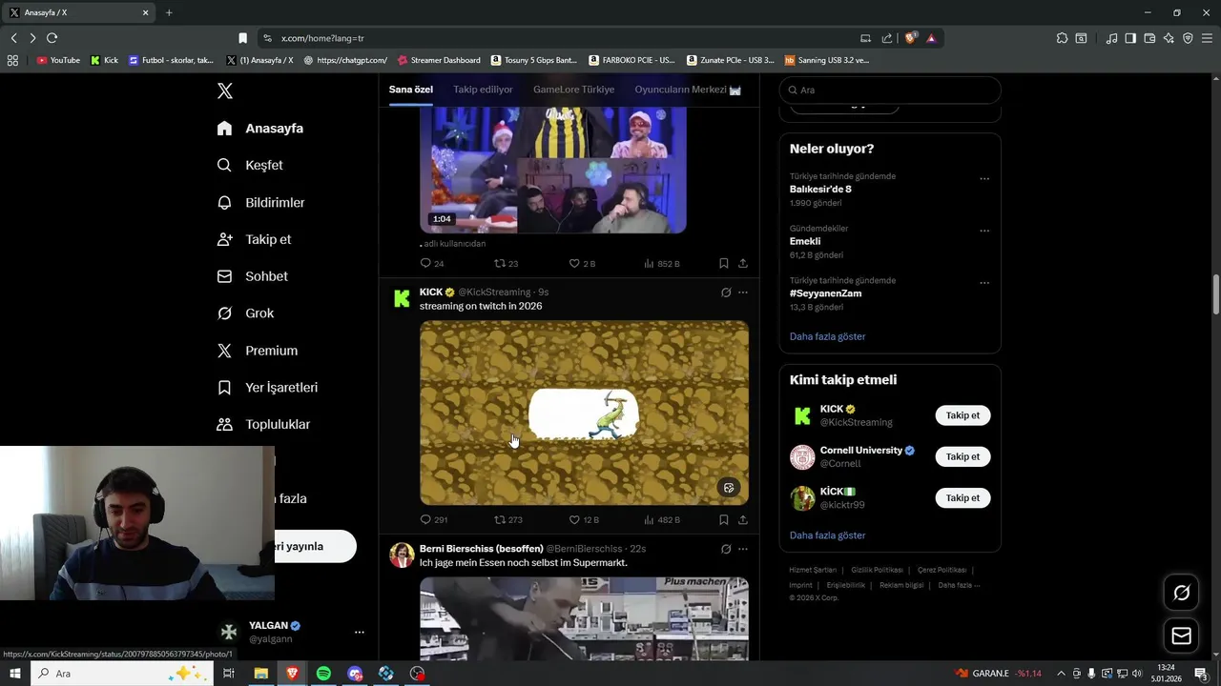This screenshot has width=1221, height=686.
Task: Open the KICK tweet media image
Action: click(x=584, y=413)
